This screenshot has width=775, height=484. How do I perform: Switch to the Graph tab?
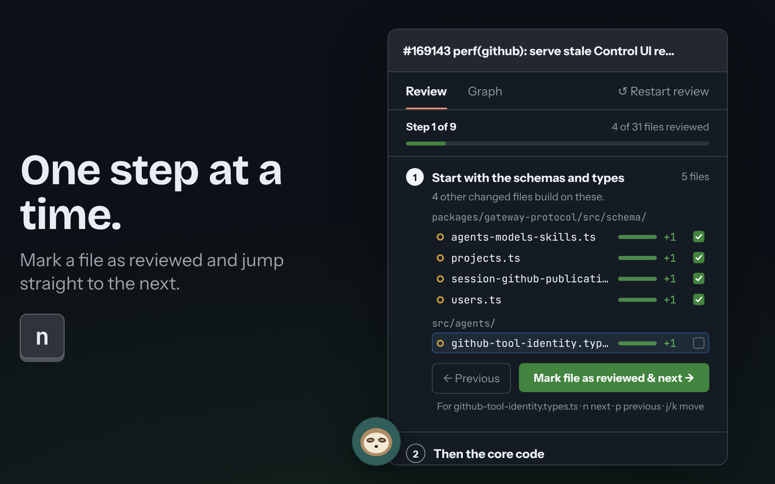pyautogui.click(x=485, y=91)
